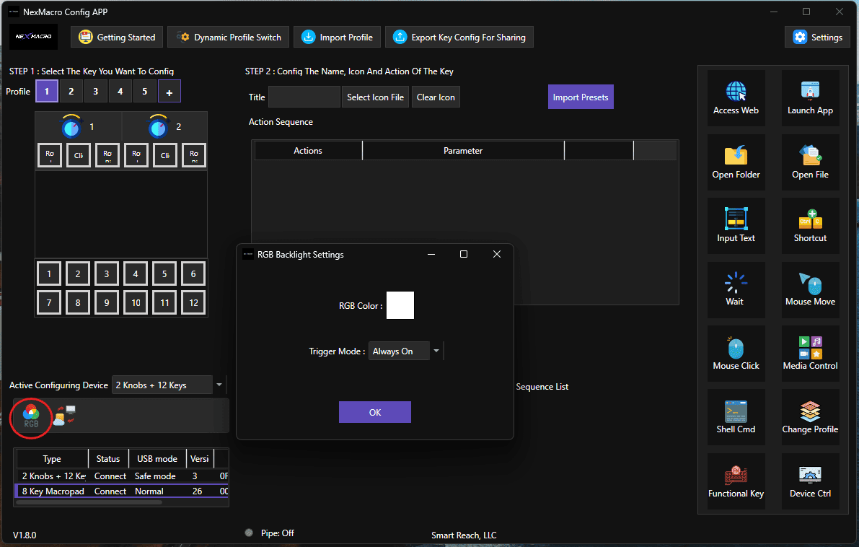Open Getting Started guide
Image resolution: width=859 pixels, height=547 pixels.
coord(117,38)
